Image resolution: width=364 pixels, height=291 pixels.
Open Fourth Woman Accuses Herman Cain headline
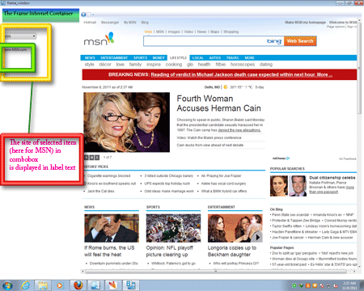tap(218, 103)
